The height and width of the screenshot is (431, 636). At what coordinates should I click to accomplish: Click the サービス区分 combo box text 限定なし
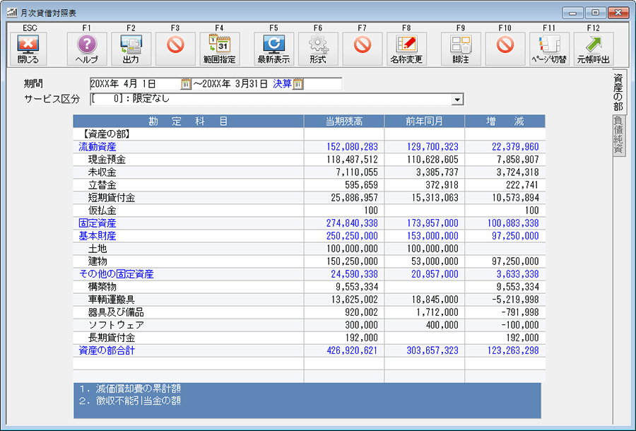[x=151, y=98]
